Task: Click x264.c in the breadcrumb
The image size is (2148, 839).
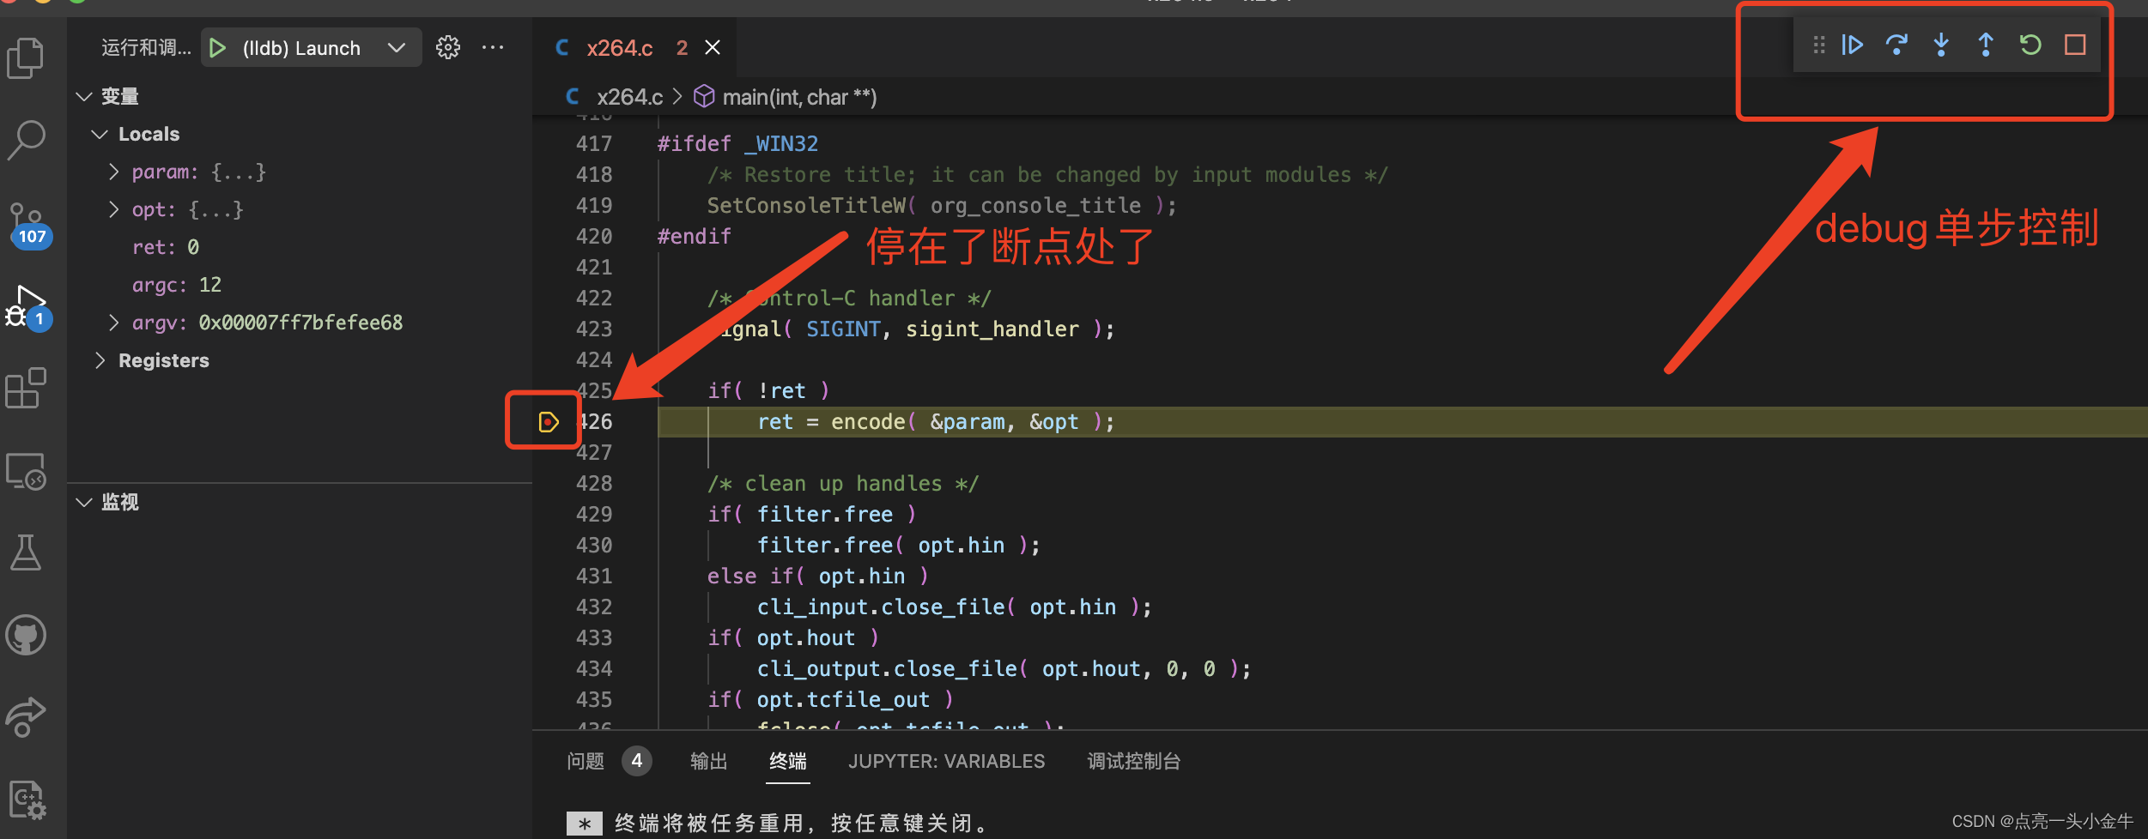Action: click(629, 97)
